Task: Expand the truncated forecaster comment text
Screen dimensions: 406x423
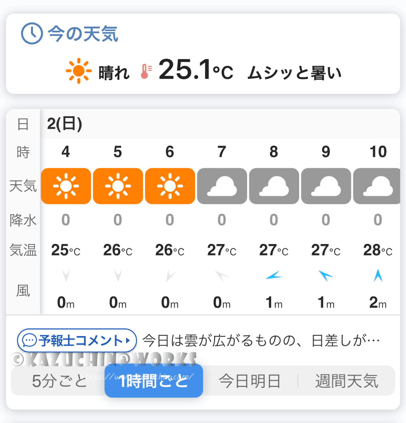Action: click(x=261, y=340)
